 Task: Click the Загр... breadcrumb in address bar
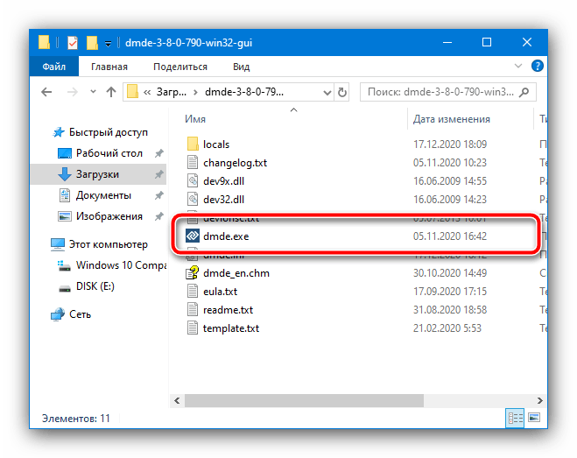pos(172,92)
